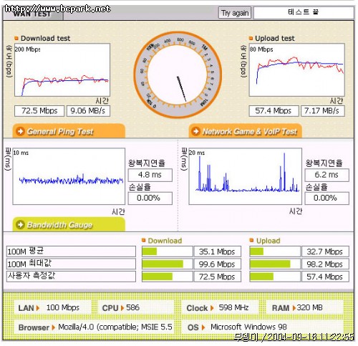Viewport: 358px width, 346px height.
Task: Click the 57.4 Mbps upload result box
Action: coord(274,111)
